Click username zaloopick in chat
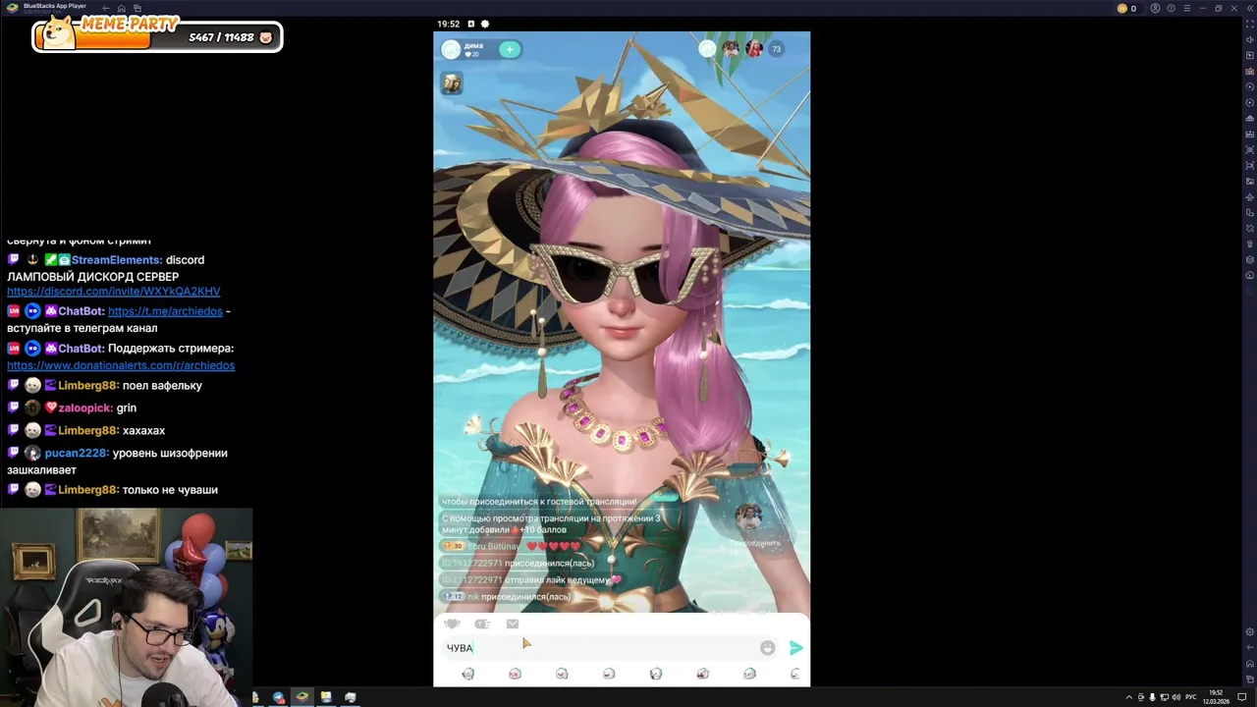The image size is (1257, 707). pos(85,408)
